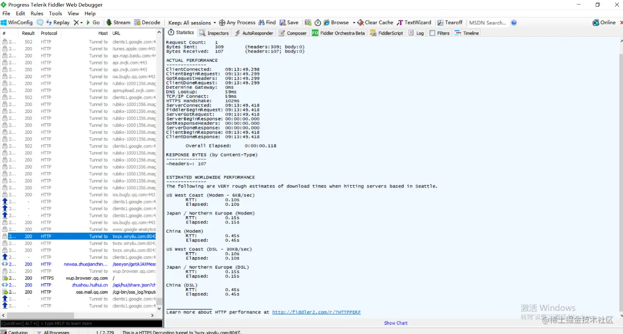The width and height of the screenshot is (623, 334).
Task: Open the Tools menu
Action: click(x=56, y=13)
